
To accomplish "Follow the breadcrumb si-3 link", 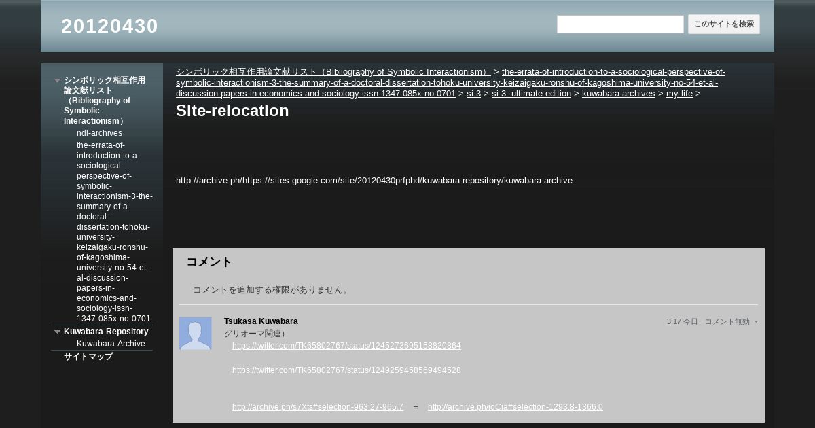I will [473, 94].
